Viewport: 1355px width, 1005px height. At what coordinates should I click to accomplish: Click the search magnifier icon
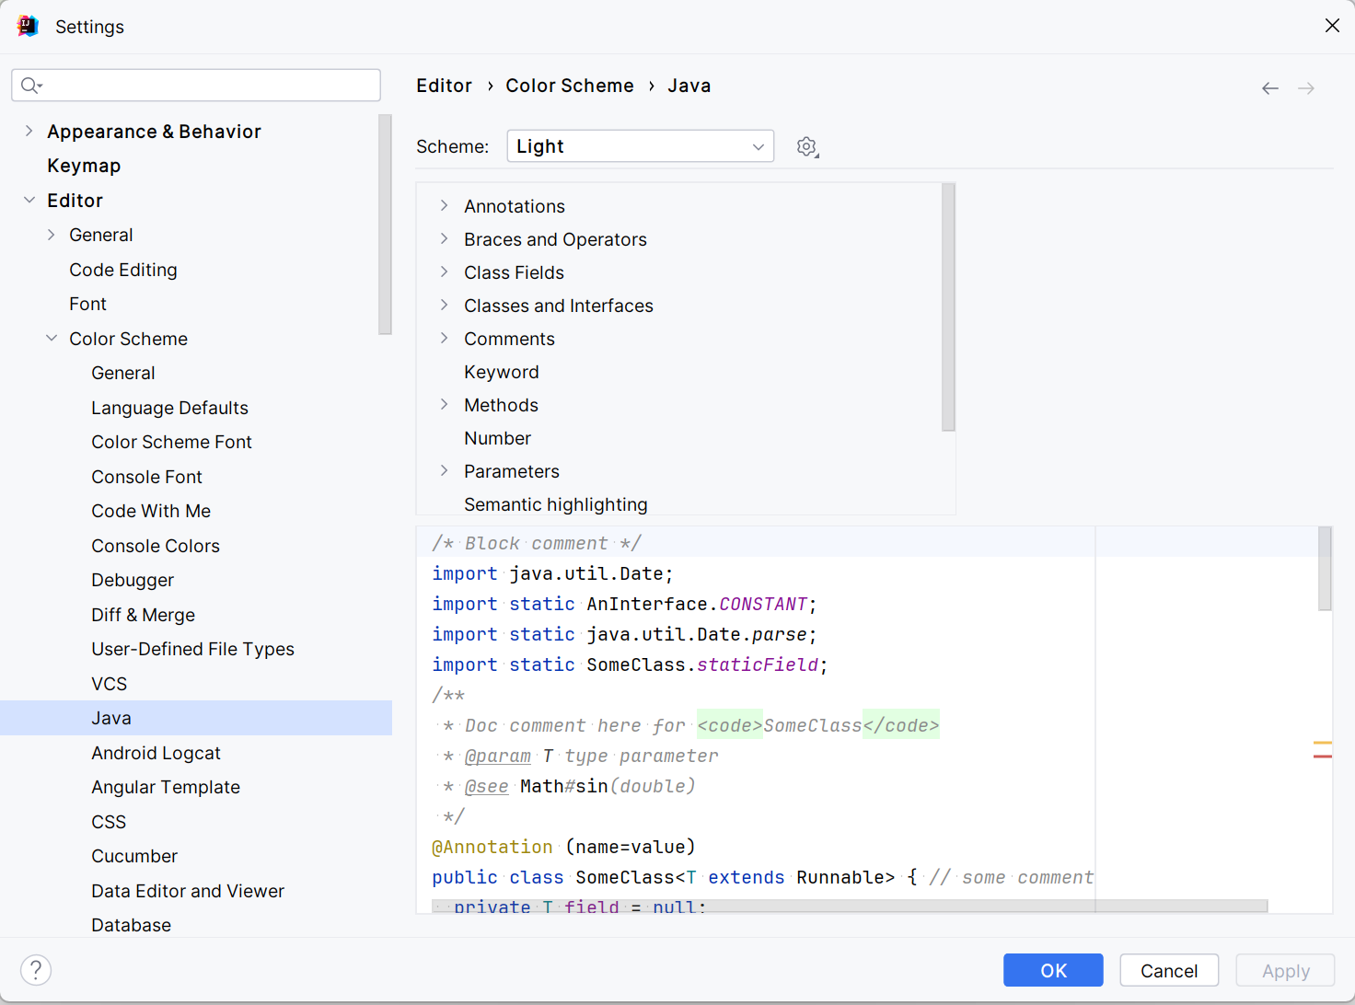point(30,86)
